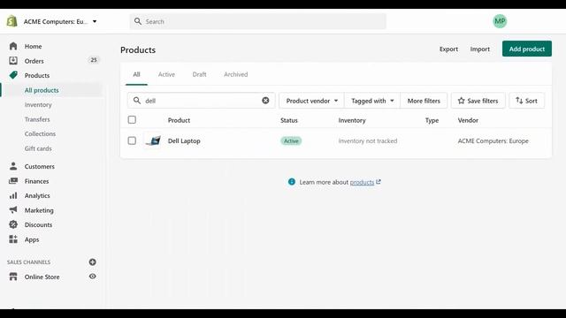
Task: Expand the Tagged with filter
Action: coord(372,101)
